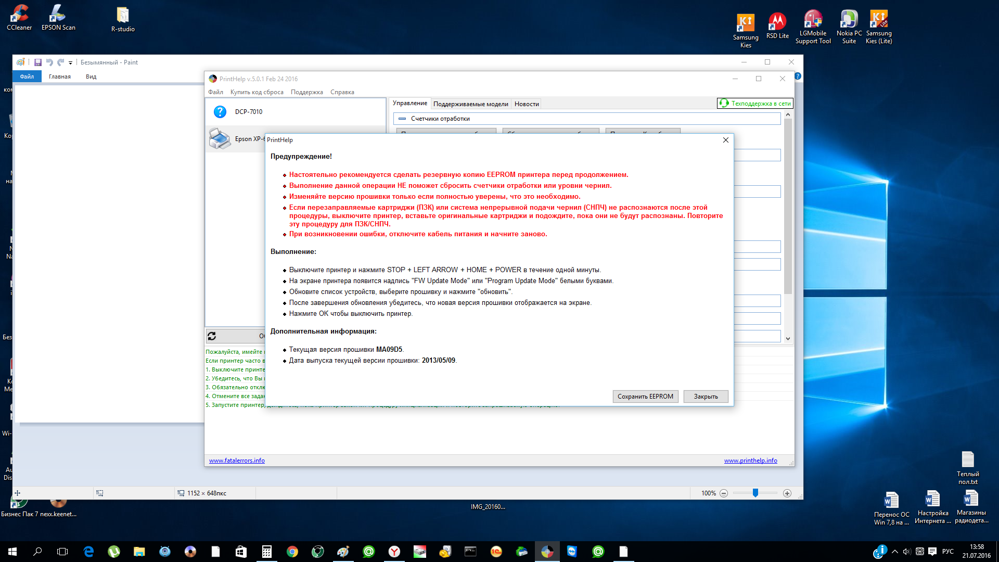Switch to the Главная tab in Paint

pos(60,76)
